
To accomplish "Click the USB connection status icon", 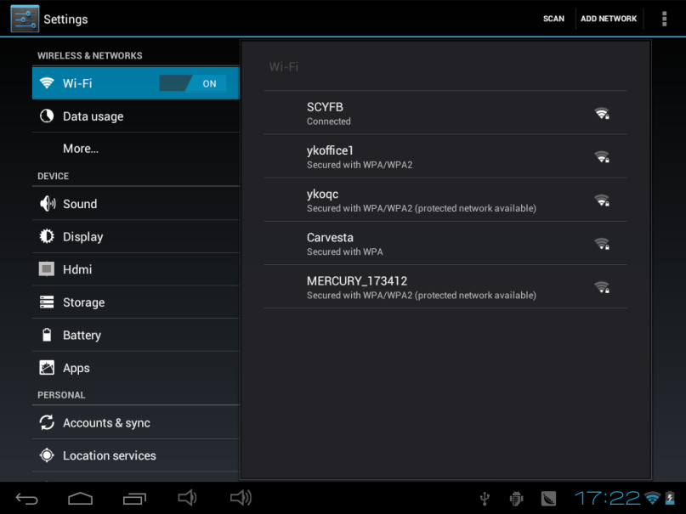I will [x=485, y=498].
